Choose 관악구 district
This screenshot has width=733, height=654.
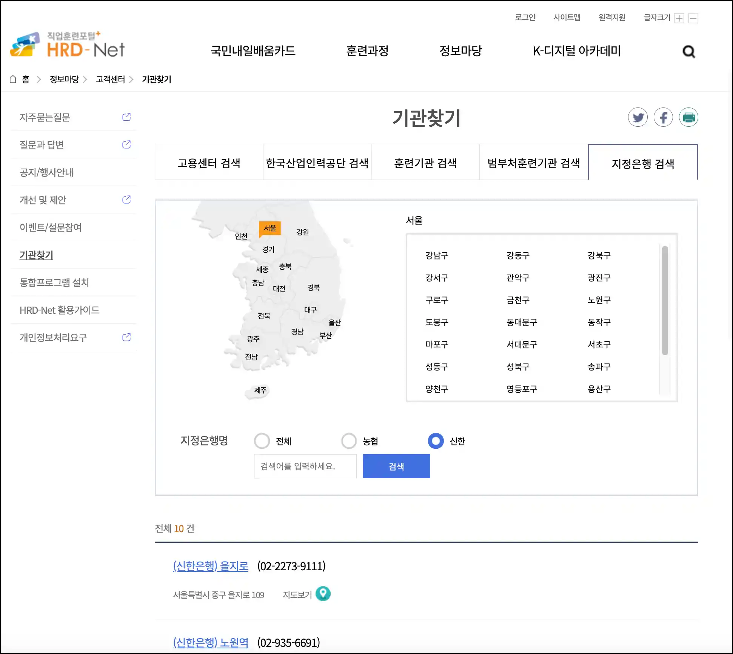coord(518,278)
